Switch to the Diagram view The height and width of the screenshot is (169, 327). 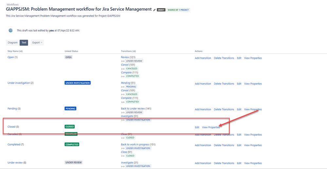coord(12,43)
